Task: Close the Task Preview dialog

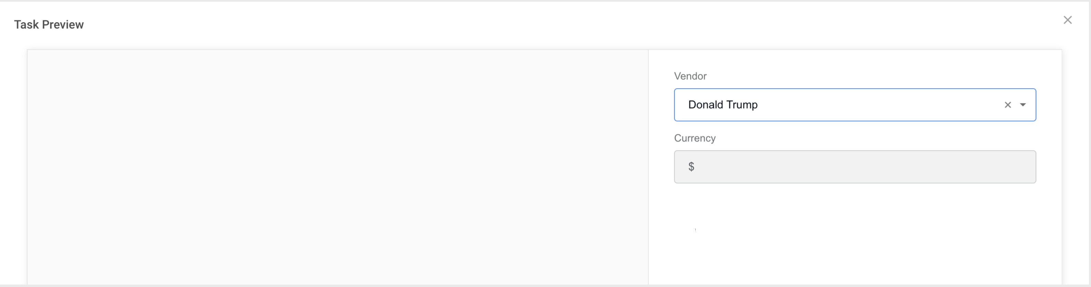Action: (1067, 20)
